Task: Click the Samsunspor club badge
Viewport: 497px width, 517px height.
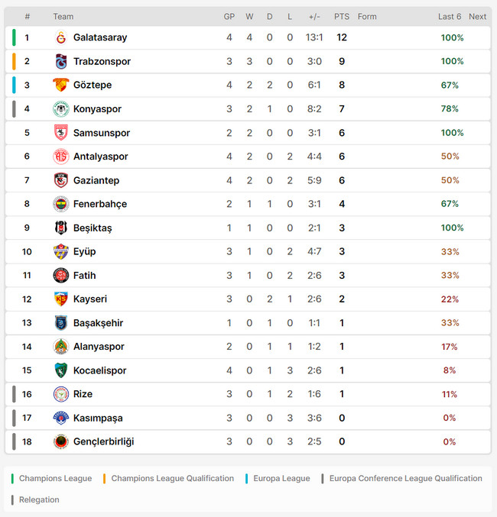Action: [x=61, y=133]
